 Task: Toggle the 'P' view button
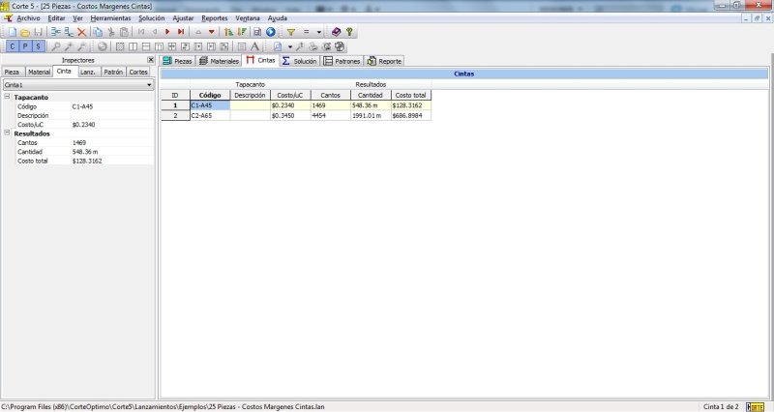click(25, 45)
